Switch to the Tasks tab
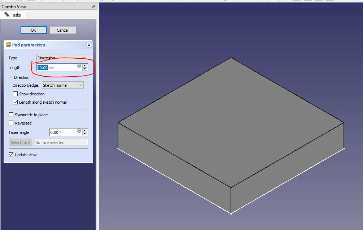This screenshot has width=363, height=230. [13, 15]
